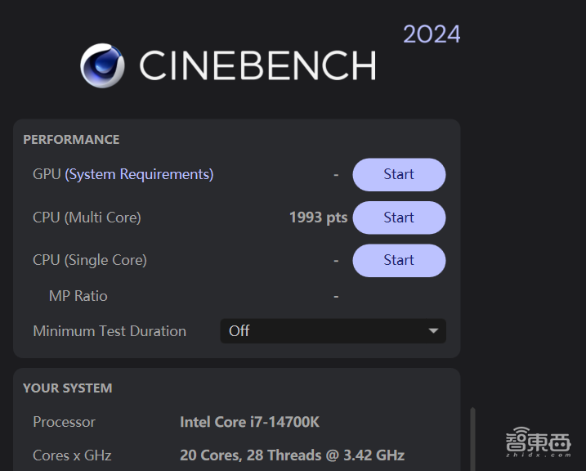The width and height of the screenshot is (586, 471).
Task: Click the dropdown arrow beside Off
Action: (x=433, y=331)
